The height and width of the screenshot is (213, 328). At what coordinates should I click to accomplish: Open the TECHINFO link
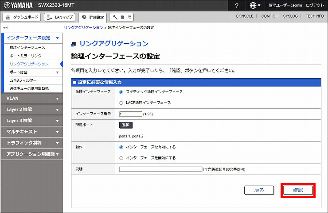(315, 16)
